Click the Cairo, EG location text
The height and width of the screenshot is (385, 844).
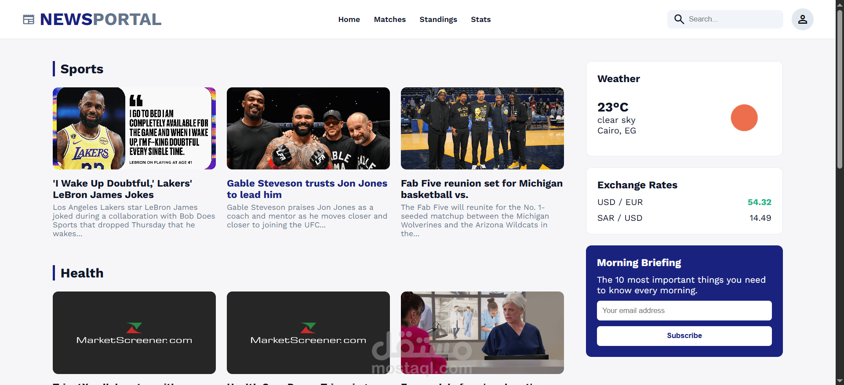[617, 131]
